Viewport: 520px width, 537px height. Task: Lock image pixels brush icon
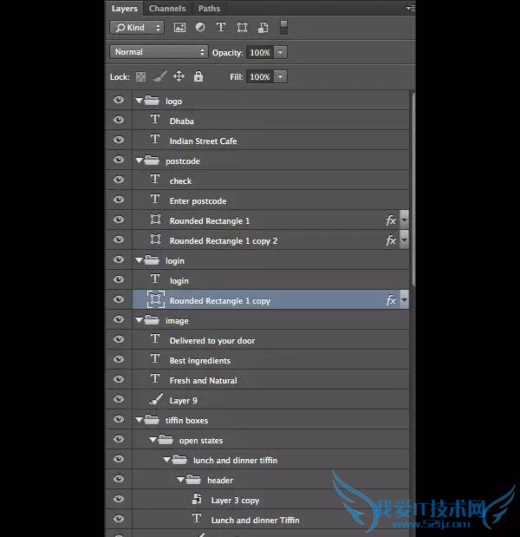160,76
